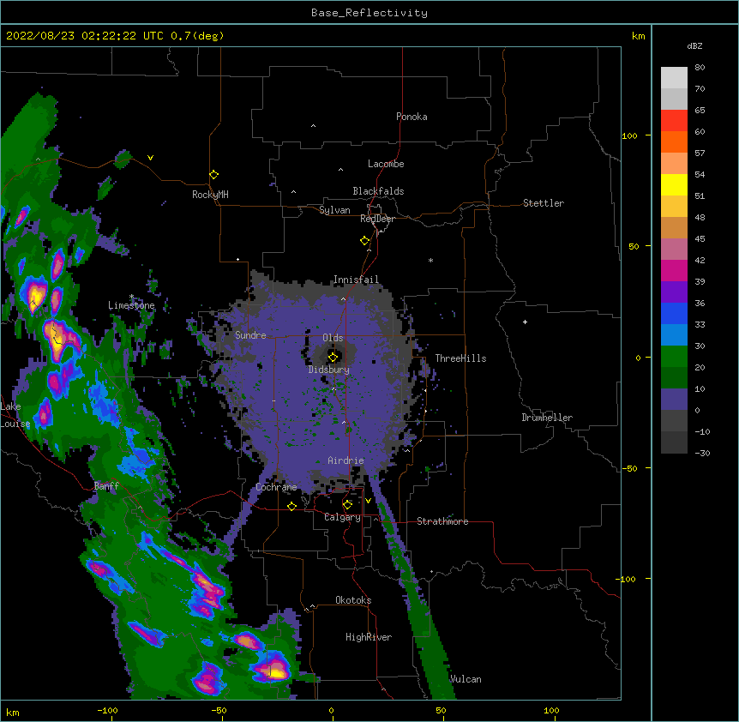This screenshot has width=739, height=722.
Task: Click the Ponoka city label
Action: point(412,117)
